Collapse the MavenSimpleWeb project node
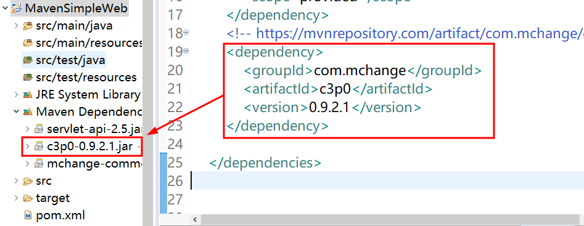This screenshot has height=226, width=584. point(4,9)
